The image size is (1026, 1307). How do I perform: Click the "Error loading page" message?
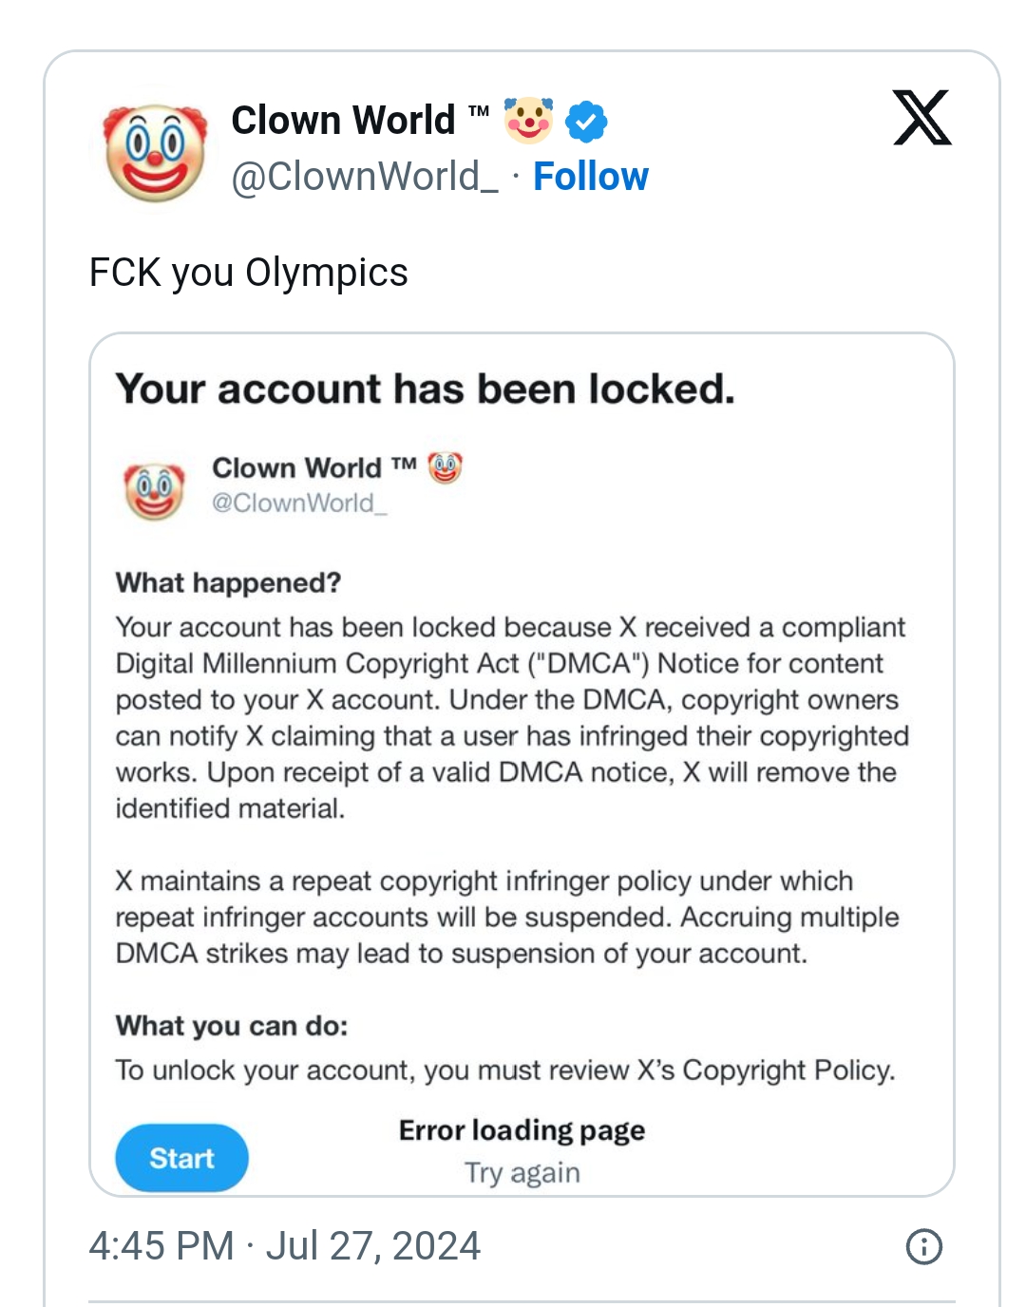[x=522, y=1130]
